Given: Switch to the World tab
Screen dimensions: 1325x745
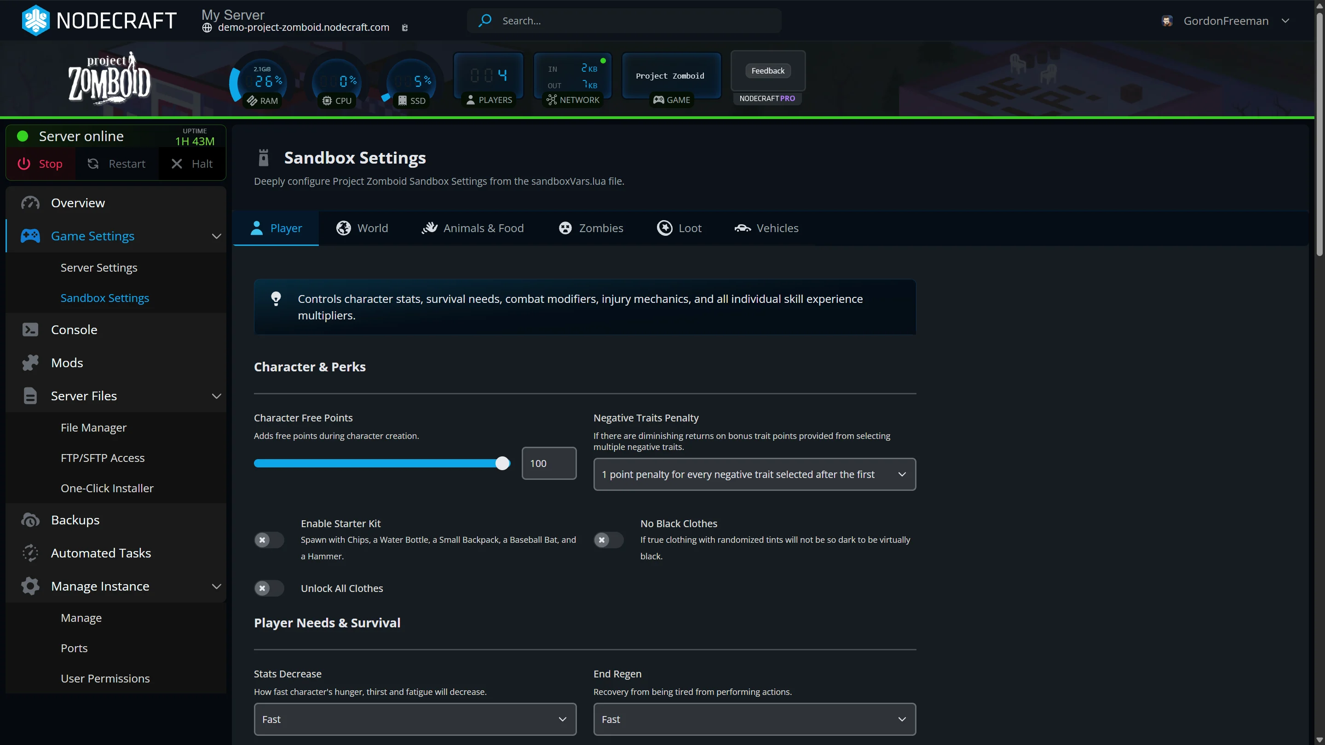Looking at the screenshot, I should click(x=362, y=228).
